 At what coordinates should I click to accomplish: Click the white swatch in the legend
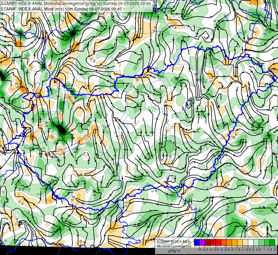[251, 242]
